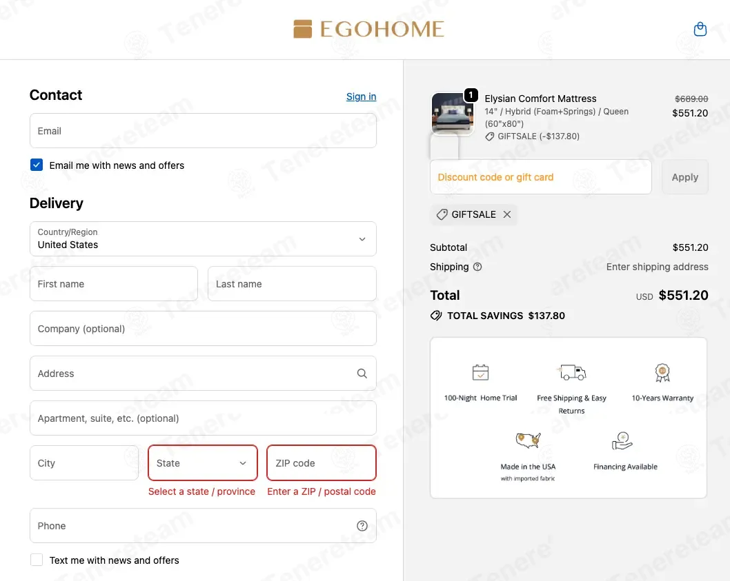Uncheck Email me with news and offers
The height and width of the screenshot is (581, 730).
click(37, 165)
